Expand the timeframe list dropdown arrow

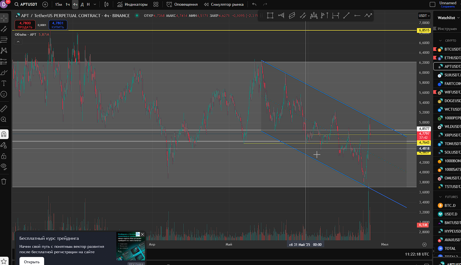(x=95, y=4)
